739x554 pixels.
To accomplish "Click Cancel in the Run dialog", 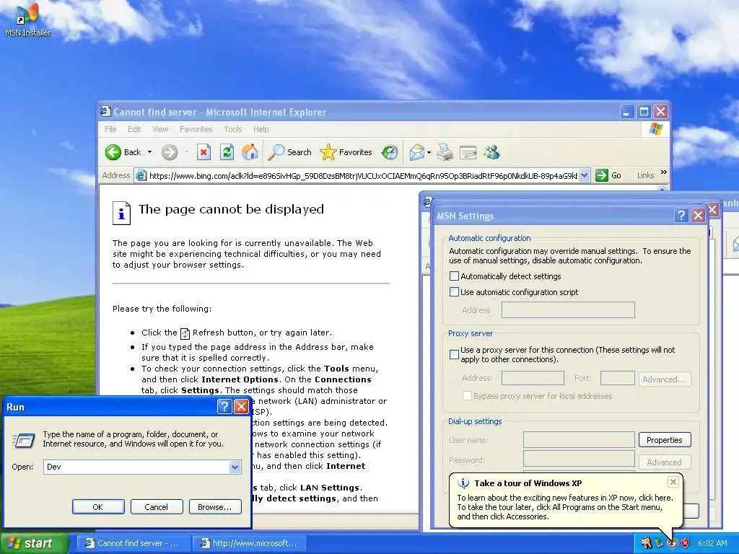I will (x=157, y=507).
